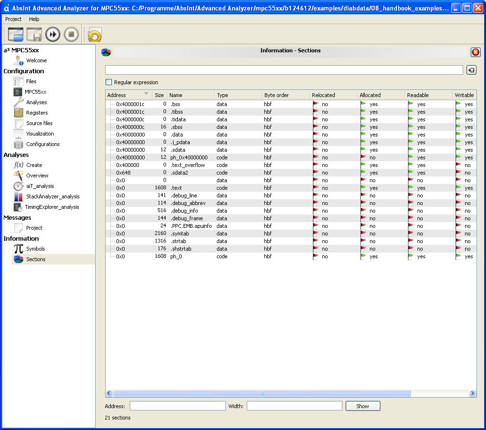The image size is (486, 430).
Task: Open the Source files icon
Action: pos(19,123)
